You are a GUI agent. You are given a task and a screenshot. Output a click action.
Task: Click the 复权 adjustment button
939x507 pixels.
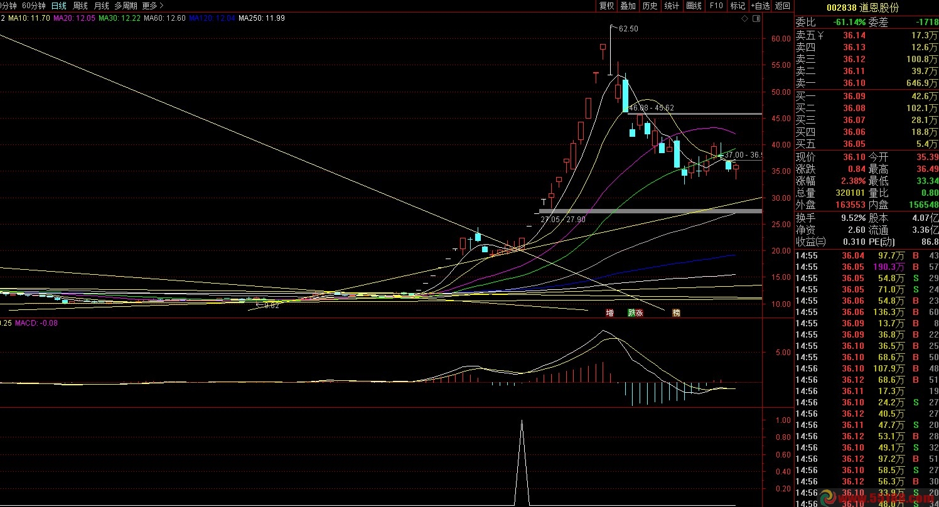(606, 6)
